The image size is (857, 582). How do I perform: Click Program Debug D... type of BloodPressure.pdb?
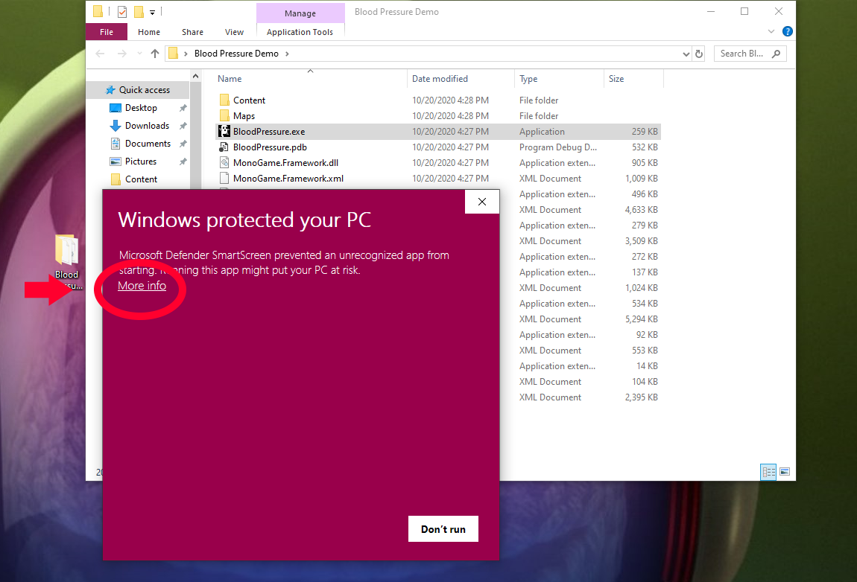coord(558,147)
